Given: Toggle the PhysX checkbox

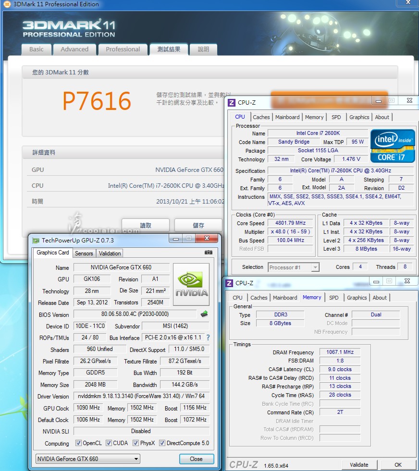Looking at the screenshot, I should pyautogui.click(x=136, y=443).
